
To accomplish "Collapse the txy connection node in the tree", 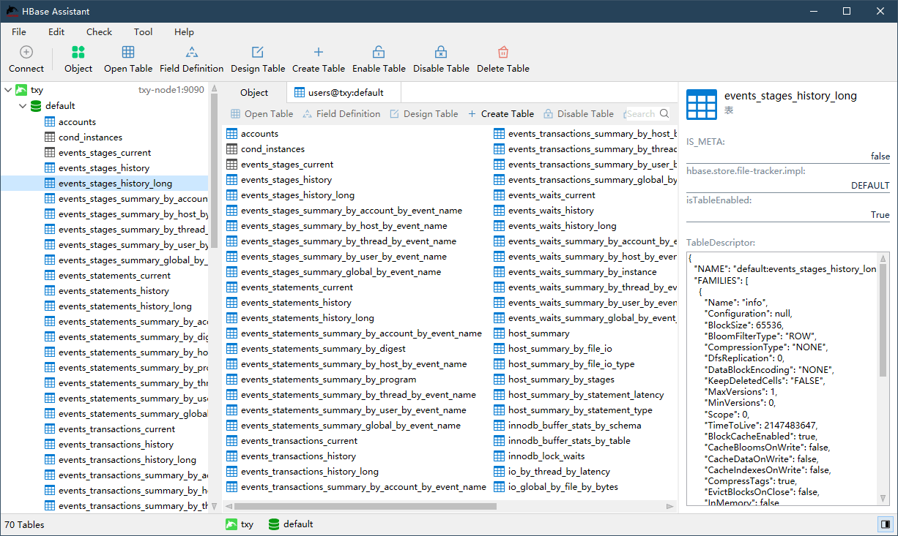I will [8, 90].
